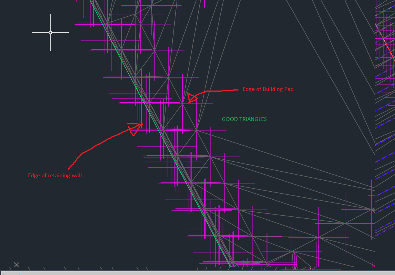Select the 'Edge of retaining wall' text label
This screenshot has height=275, width=395.
coord(55,175)
